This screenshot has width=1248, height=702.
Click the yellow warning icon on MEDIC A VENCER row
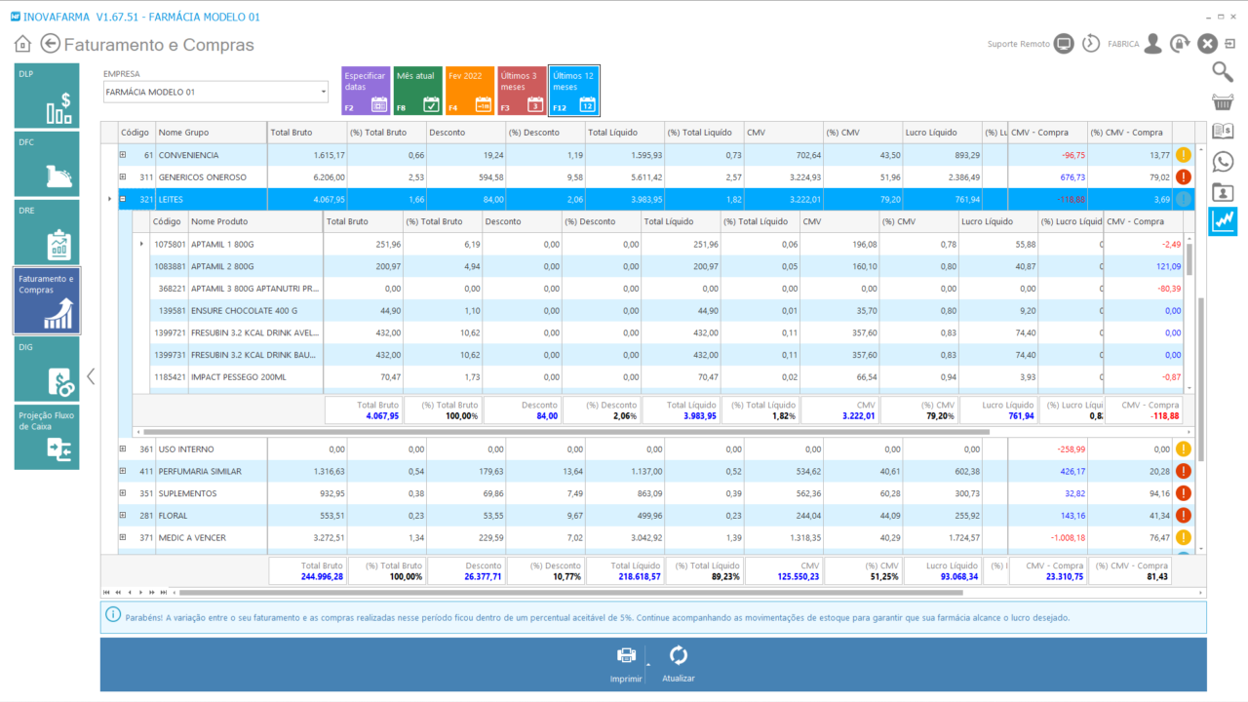[1184, 537]
